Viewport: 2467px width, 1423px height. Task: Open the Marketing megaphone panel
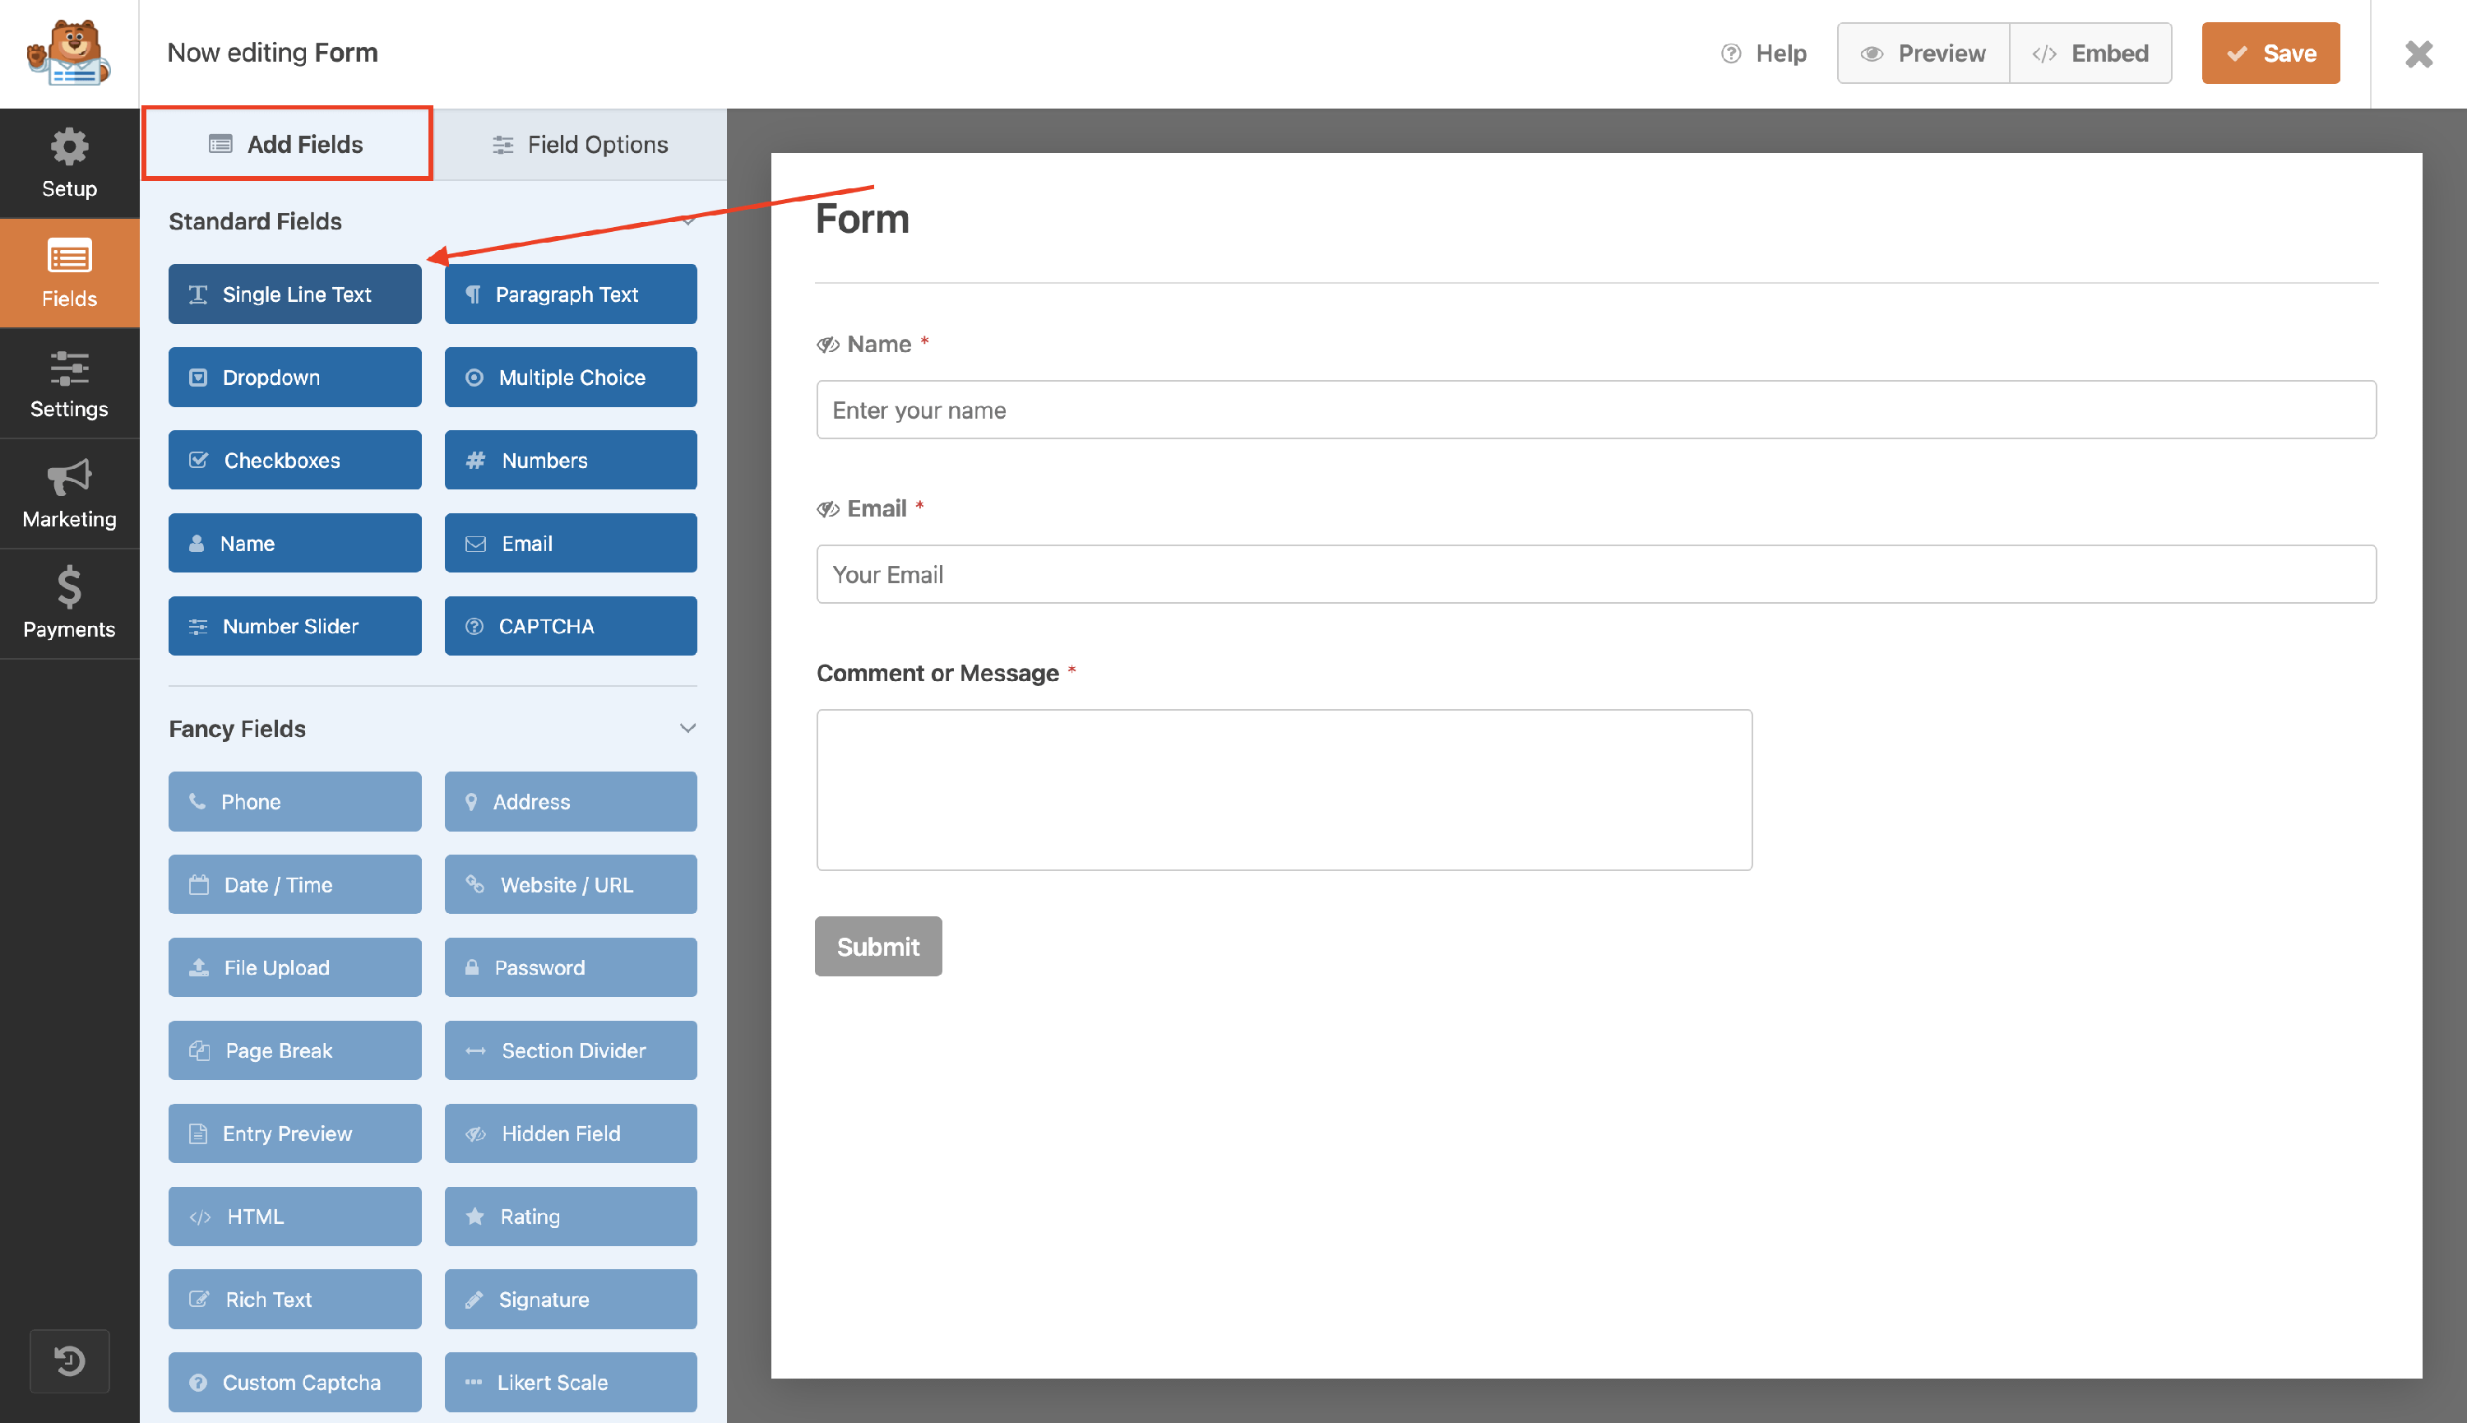click(x=69, y=493)
